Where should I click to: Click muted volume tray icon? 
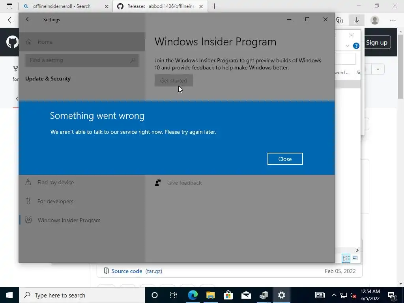tap(353, 295)
